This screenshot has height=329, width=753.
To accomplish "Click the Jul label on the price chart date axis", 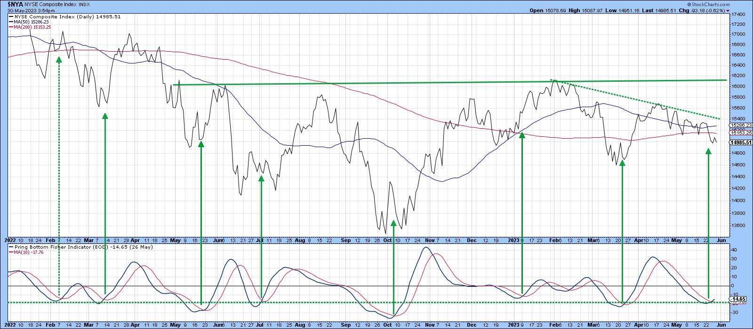I will click(x=260, y=240).
